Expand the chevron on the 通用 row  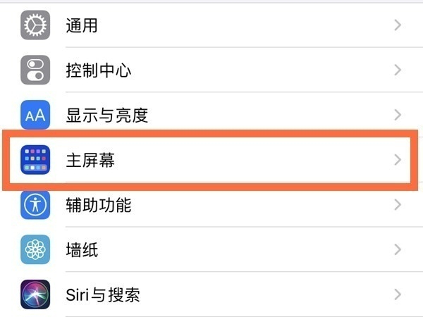click(x=398, y=26)
